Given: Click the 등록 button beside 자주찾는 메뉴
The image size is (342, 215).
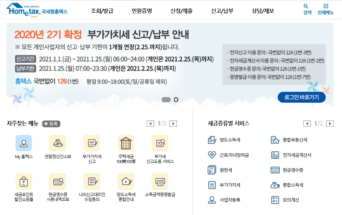Looking at the screenshot, I should 51,124.
